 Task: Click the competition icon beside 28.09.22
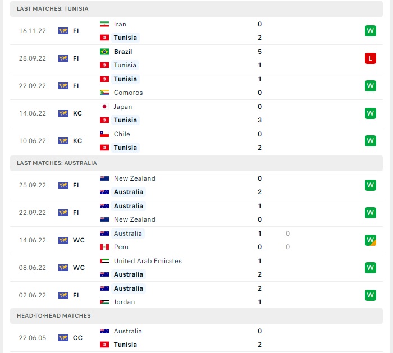(x=63, y=58)
